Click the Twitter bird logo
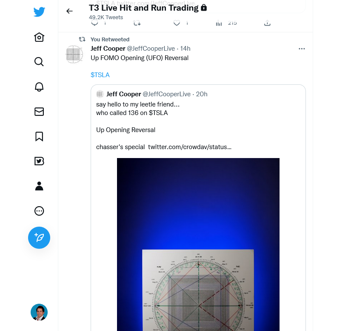This screenshot has height=331, width=354. (39, 12)
